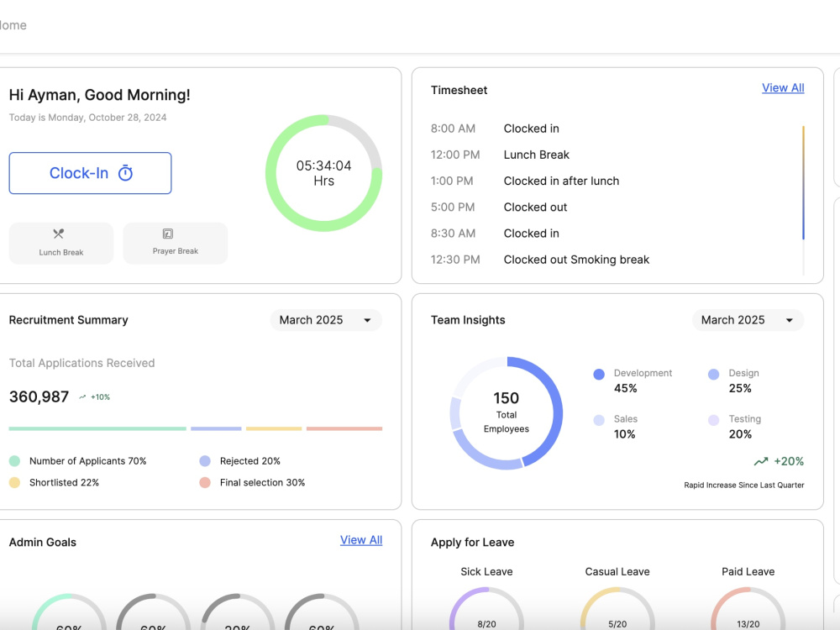The width and height of the screenshot is (840, 630).
Task: Select the 12:00 PM Lunch Break entry
Action: (x=500, y=155)
